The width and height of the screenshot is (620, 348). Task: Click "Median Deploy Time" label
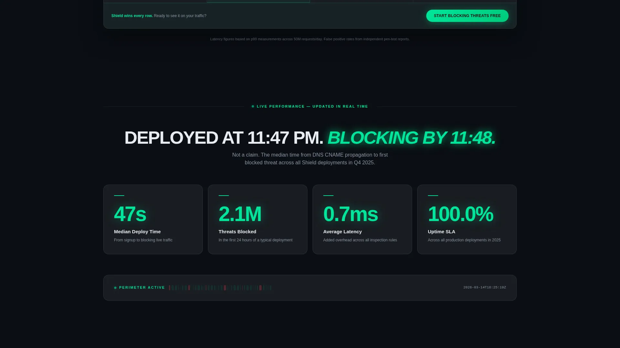(137, 232)
